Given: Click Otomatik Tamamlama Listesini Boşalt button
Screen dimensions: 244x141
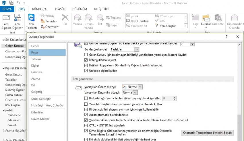Looking at the screenshot, I should point(207,133).
